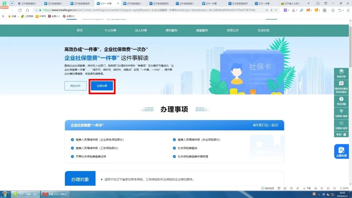Viewport: 352px width, 198px height.
Task: Show hidden system tray icons
Action: pyautogui.click(x=319, y=194)
